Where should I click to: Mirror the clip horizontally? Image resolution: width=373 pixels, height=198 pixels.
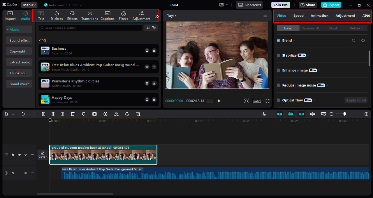[x=116, y=114]
